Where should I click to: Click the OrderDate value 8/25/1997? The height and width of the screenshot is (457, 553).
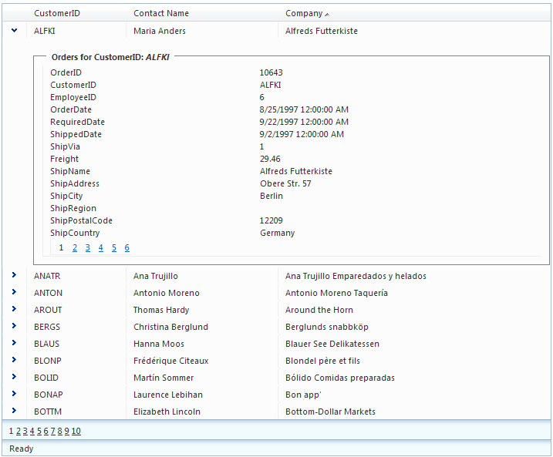(x=304, y=109)
